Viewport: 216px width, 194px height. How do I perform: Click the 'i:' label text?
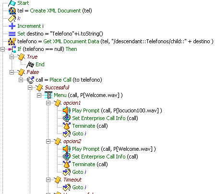(x=19, y=18)
